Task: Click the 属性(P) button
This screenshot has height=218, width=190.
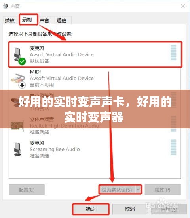Action: click(163, 190)
